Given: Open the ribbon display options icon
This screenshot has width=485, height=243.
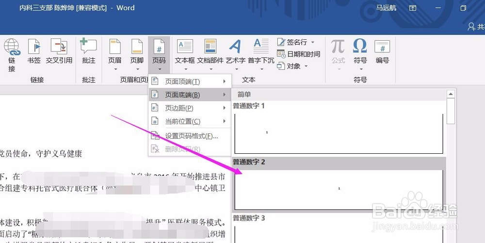Looking at the screenshot, I should click(x=413, y=8).
